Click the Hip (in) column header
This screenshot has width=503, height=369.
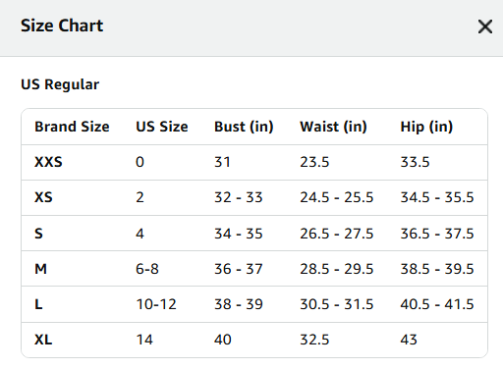pyautogui.click(x=426, y=127)
